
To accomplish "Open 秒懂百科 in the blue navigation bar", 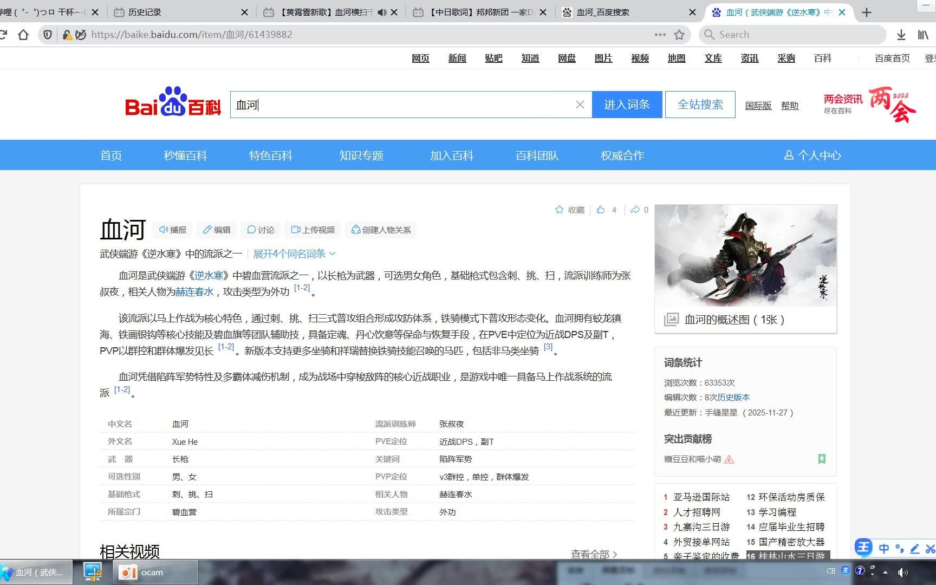I will tap(185, 155).
